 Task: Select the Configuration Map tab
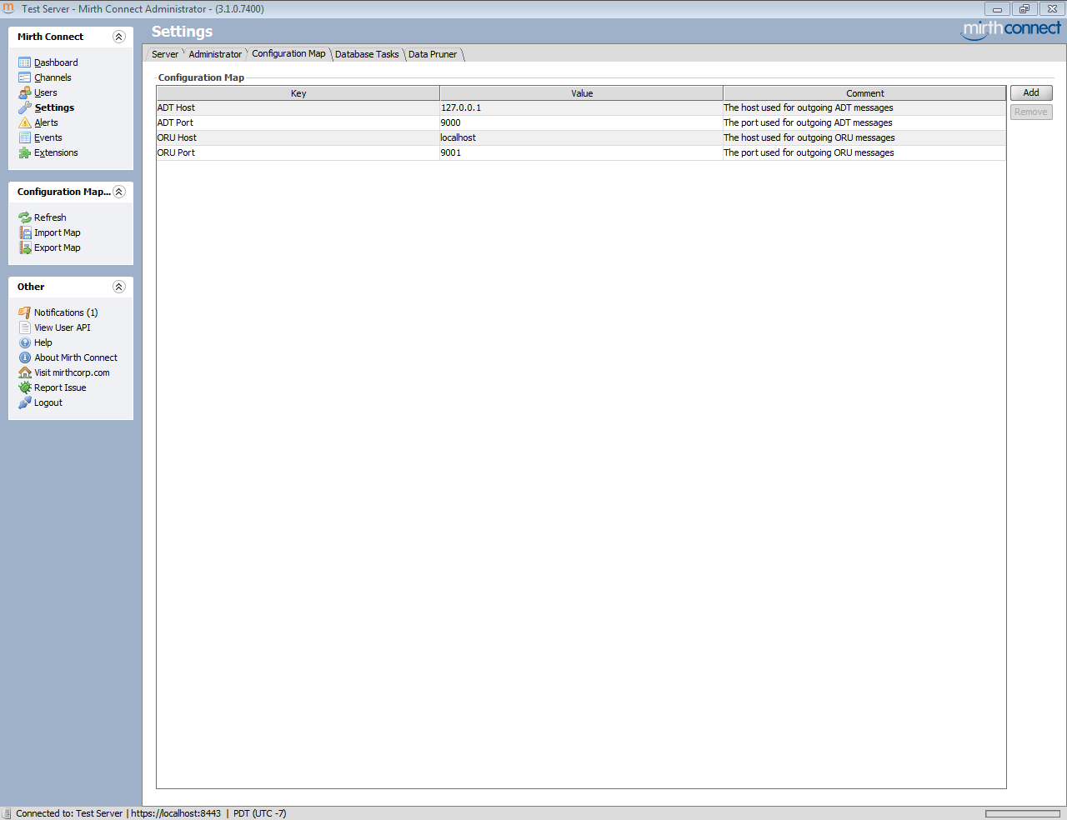tap(288, 53)
